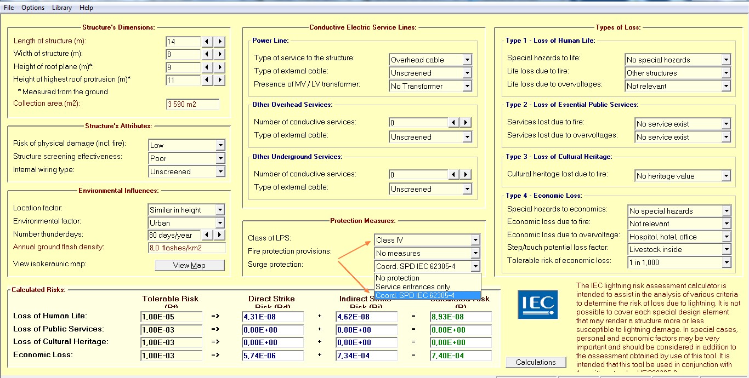Decrease underground conductive services count
The width and height of the screenshot is (749, 378).
coord(453,175)
